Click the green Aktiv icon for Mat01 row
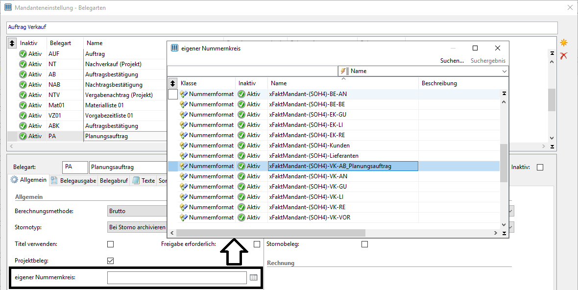Screen dimensions: 578x290 coord(23,105)
